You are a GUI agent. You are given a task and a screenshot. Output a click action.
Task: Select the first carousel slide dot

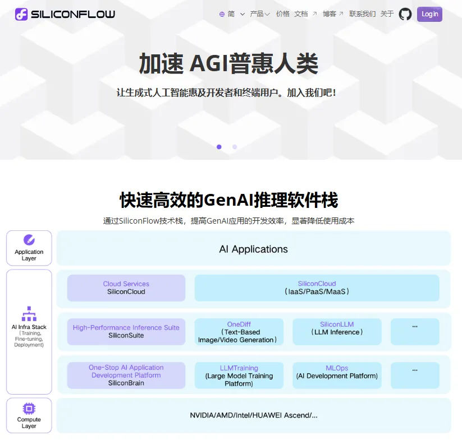click(x=219, y=147)
